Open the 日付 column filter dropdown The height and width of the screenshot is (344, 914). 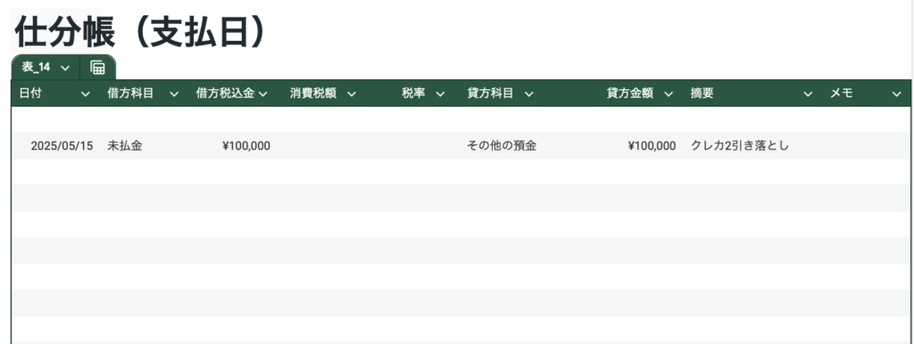85,94
